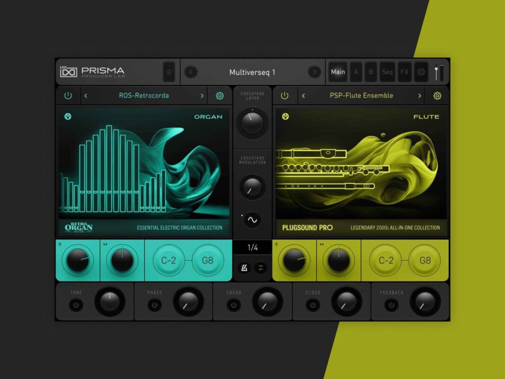
Task: Enable the TONE effect power switch
Action: 76,305
